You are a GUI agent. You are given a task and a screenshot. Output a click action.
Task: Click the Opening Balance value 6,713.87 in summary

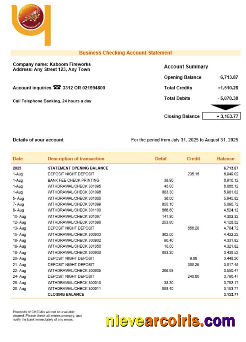[x=229, y=77]
